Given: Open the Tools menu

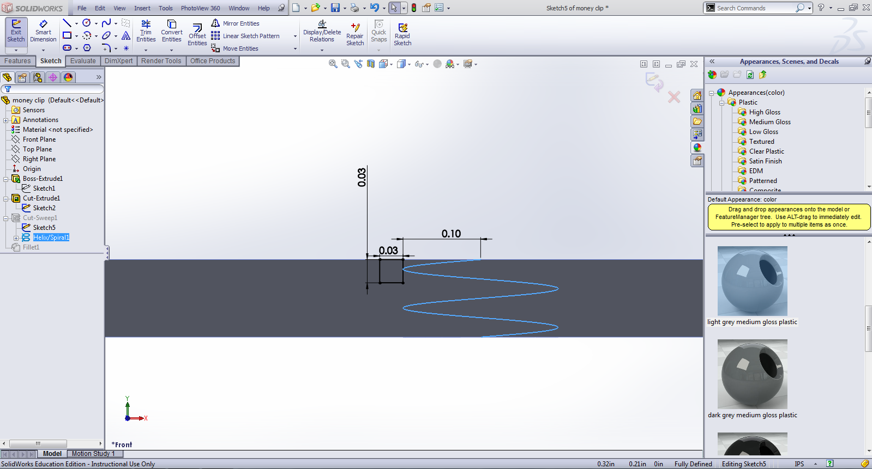Looking at the screenshot, I should [x=165, y=8].
